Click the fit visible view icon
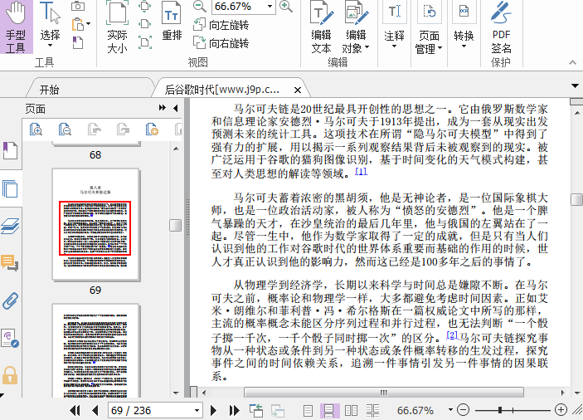583x420 pixels. (x=144, y=42)
